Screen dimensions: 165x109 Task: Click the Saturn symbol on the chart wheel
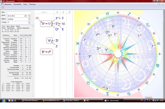pyautogui.click(x=139, y=36)
